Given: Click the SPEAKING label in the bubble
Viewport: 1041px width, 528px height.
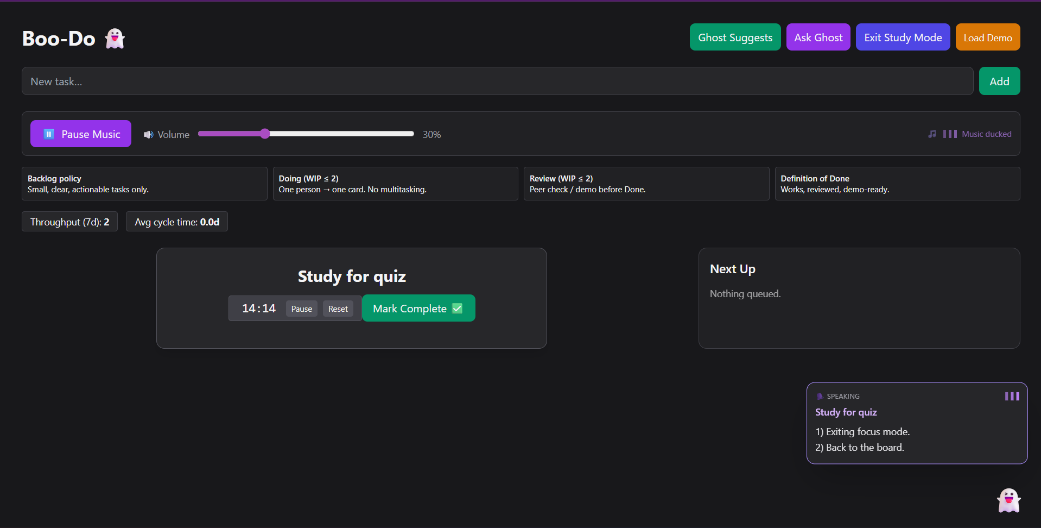Looking at the screenshot, I should (x=843, y=397).
